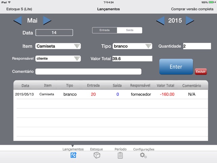This screenshot has height=163, width=217.
Task: Click the Item column header
Action: click(48, 86)
